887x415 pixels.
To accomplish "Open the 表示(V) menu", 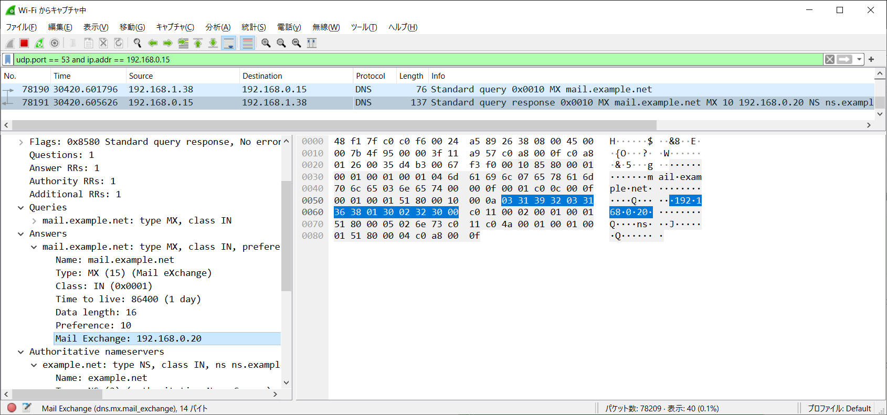I will click(96, 27).
